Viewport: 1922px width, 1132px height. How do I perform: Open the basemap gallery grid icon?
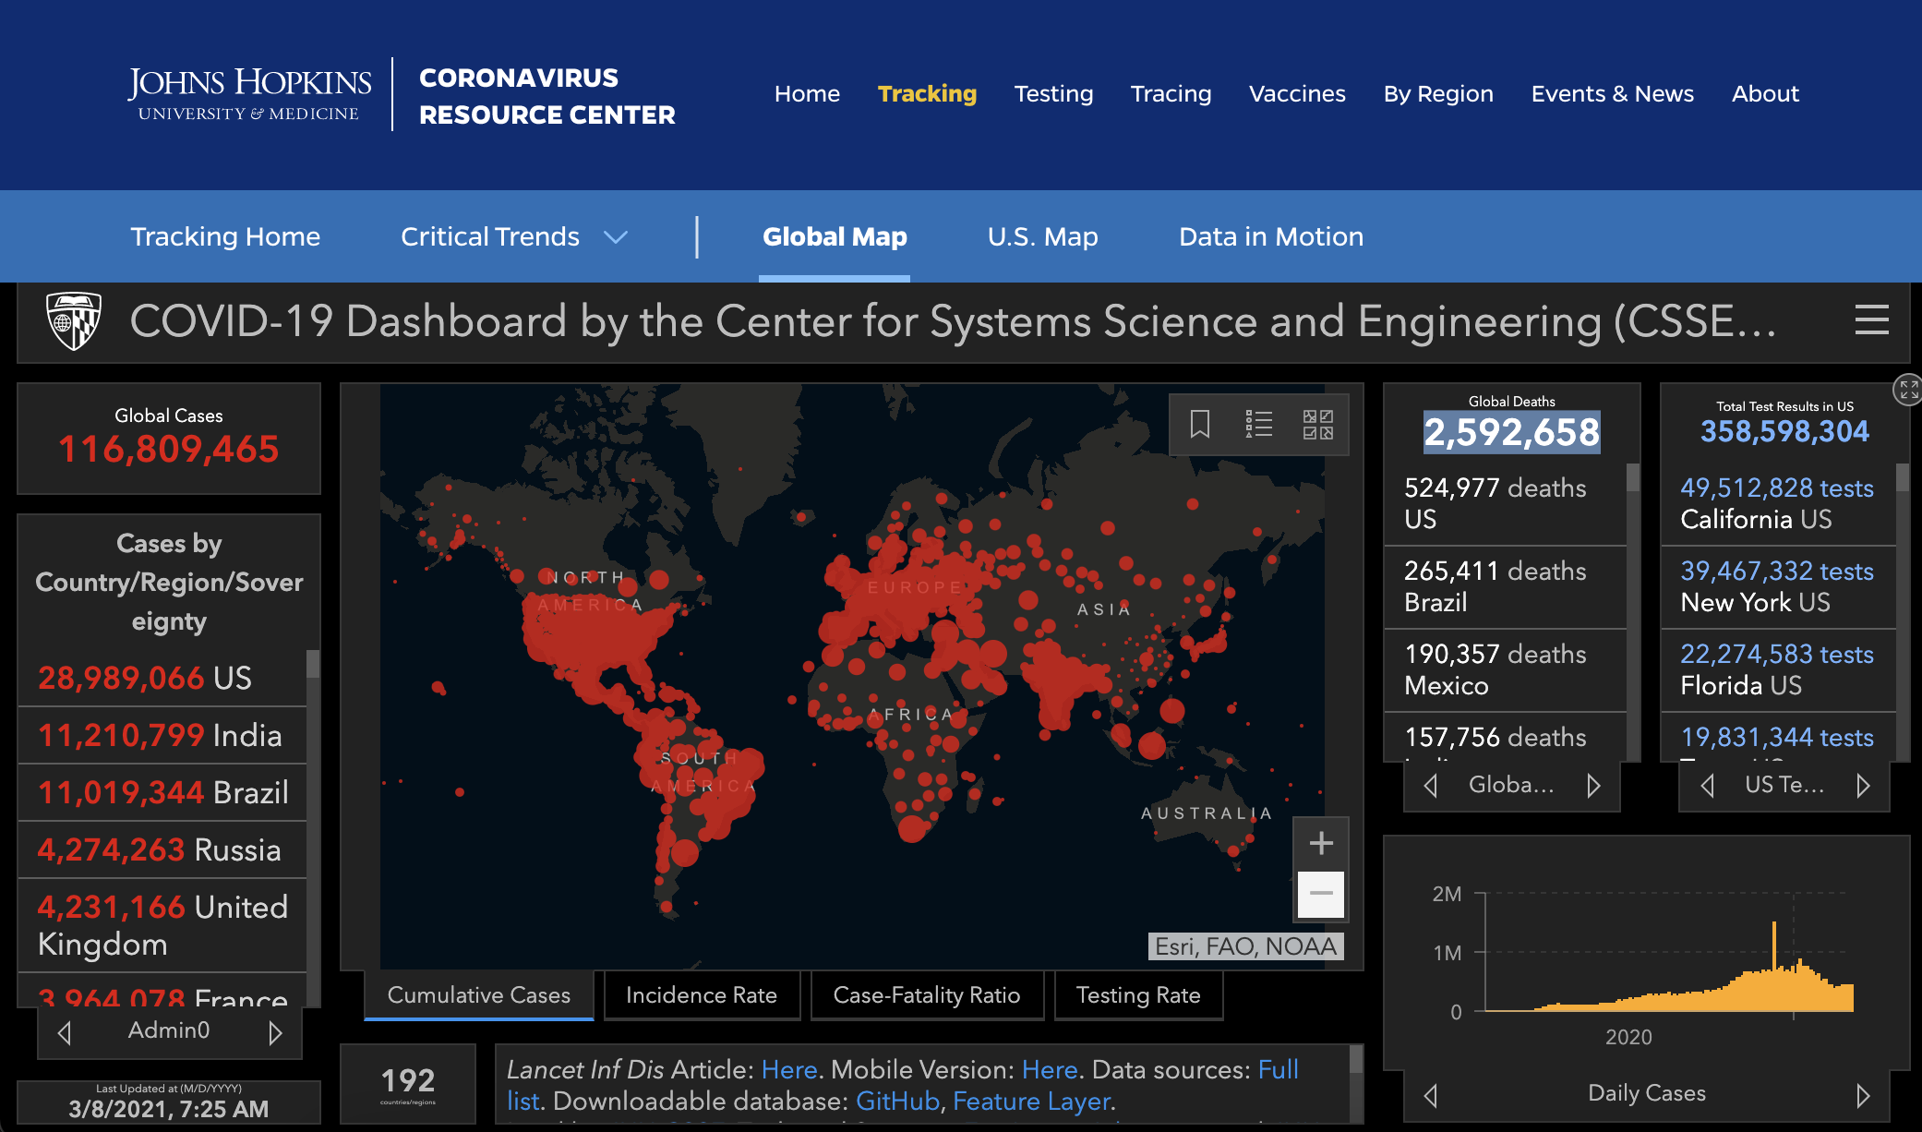(1317, 425)
